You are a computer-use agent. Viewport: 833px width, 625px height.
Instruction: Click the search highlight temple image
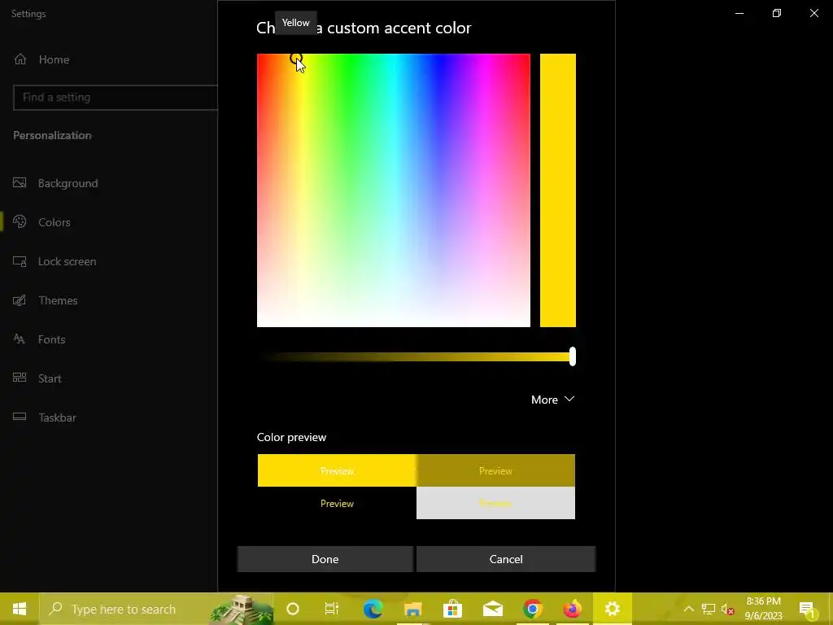point(242,609)
